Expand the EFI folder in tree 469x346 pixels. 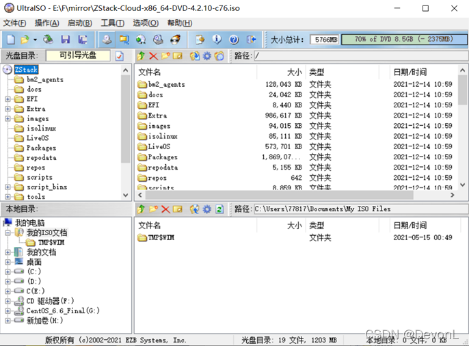(x=8, y=99)
